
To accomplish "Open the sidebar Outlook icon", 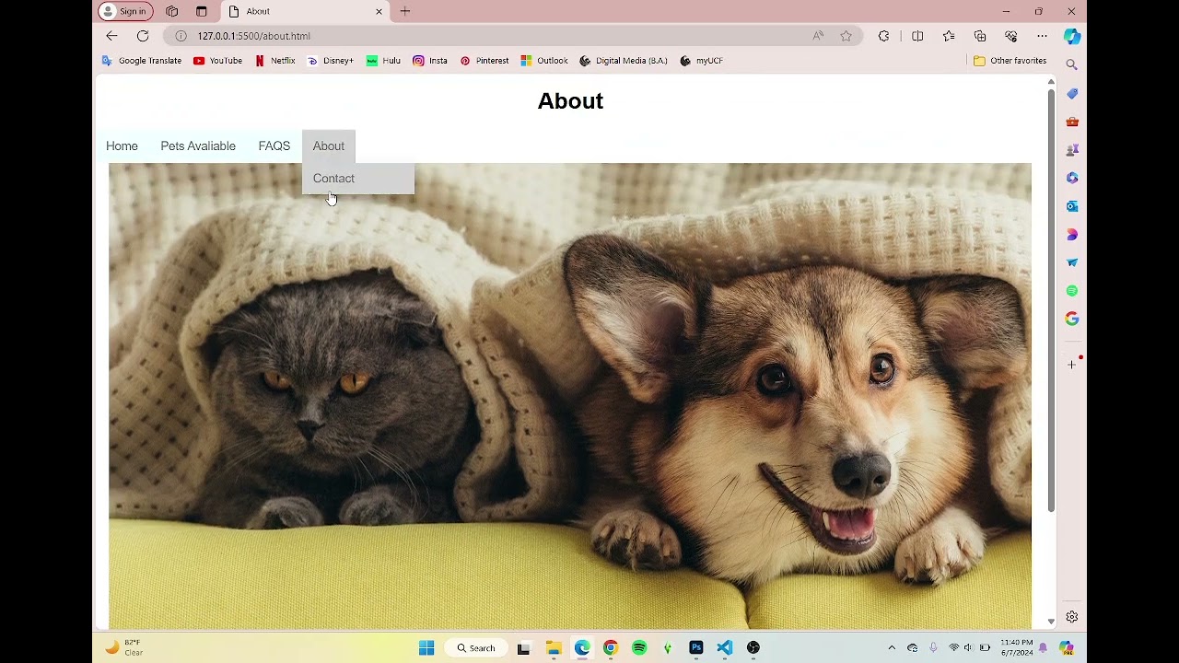I will 1071,206.
